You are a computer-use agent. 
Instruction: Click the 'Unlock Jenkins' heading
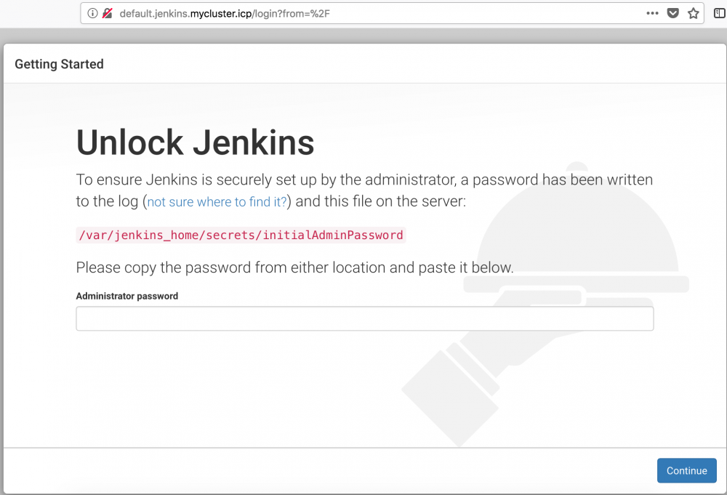195,142
